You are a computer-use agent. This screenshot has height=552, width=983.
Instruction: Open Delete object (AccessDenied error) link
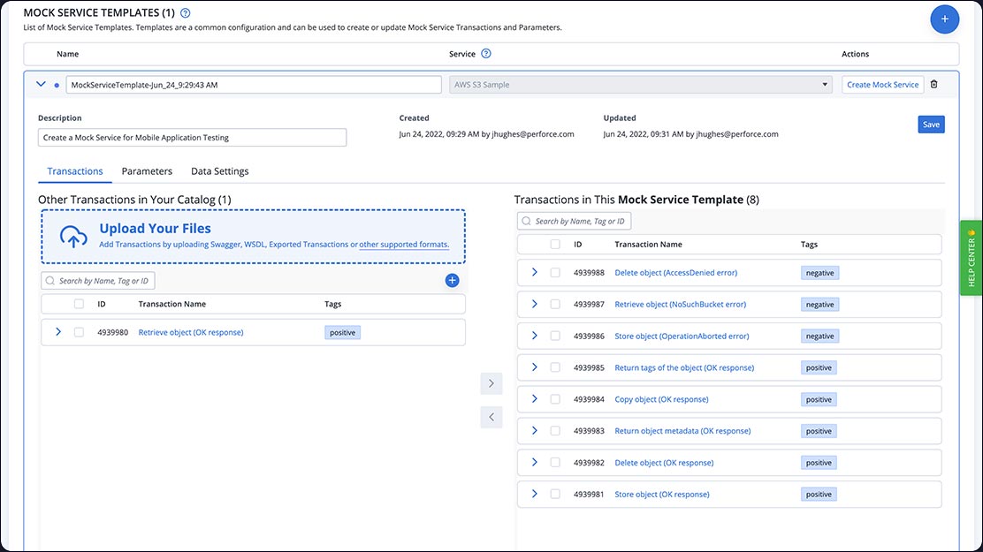[x=675, y=273]
